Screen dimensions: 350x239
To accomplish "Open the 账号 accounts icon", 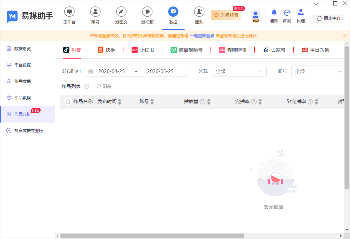I will pyautogui.click(x=95, y=12).
